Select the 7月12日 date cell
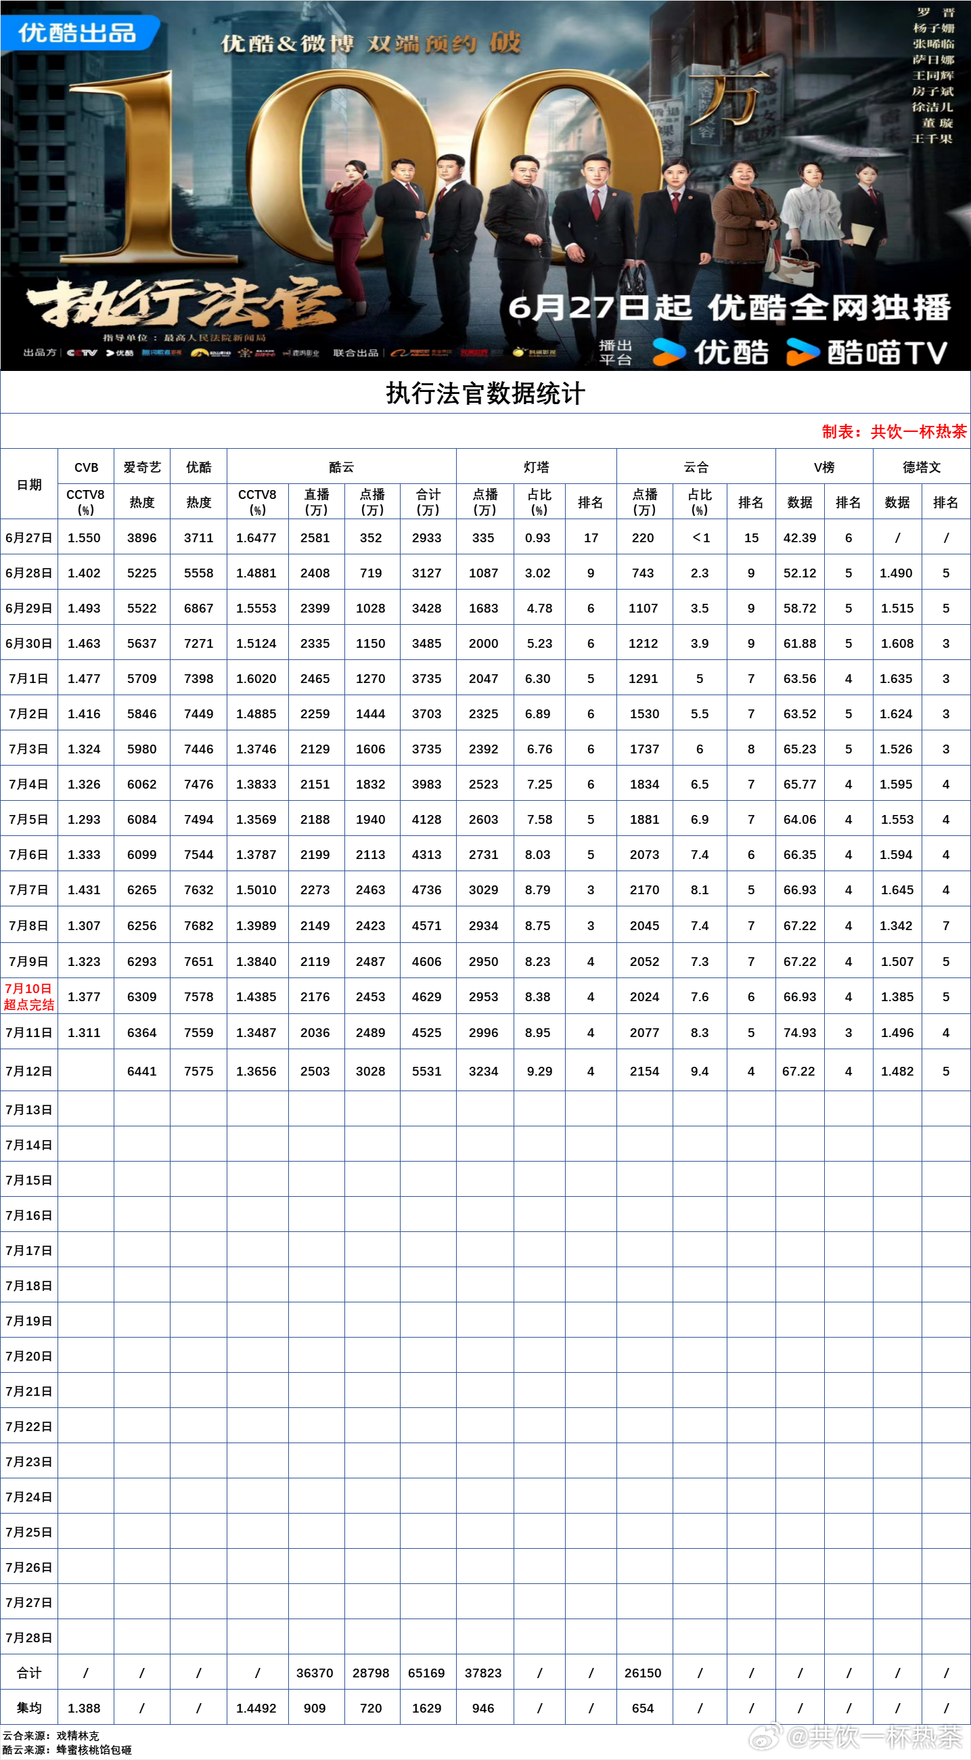971x1760 pixels. click(x=29, y=1072)
